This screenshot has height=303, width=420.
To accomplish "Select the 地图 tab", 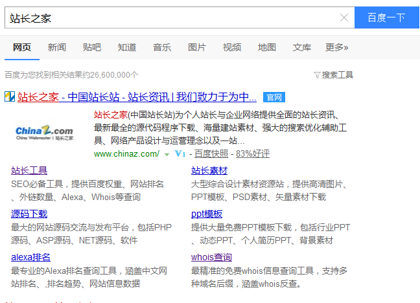I will click(267, 47).
